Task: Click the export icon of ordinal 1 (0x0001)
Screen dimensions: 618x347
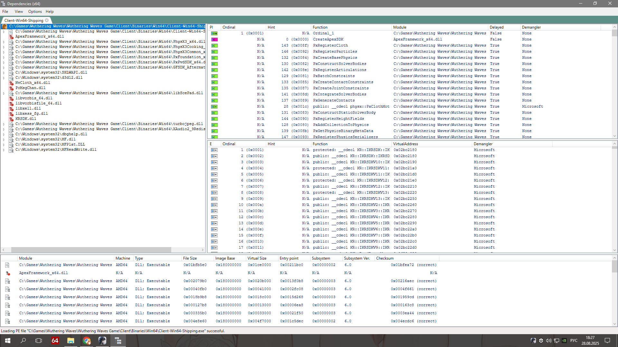Action: [x=214, y=150]
